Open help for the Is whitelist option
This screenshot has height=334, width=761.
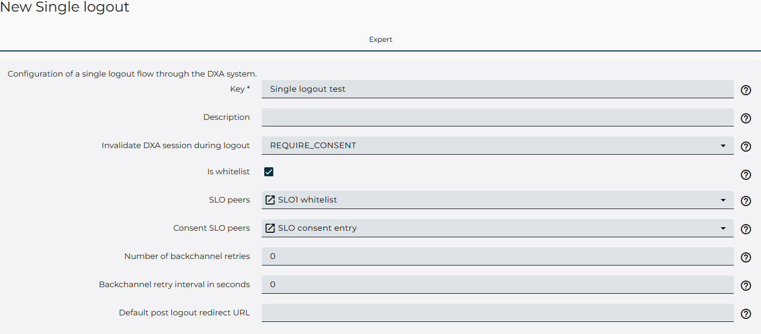(746, 175)
